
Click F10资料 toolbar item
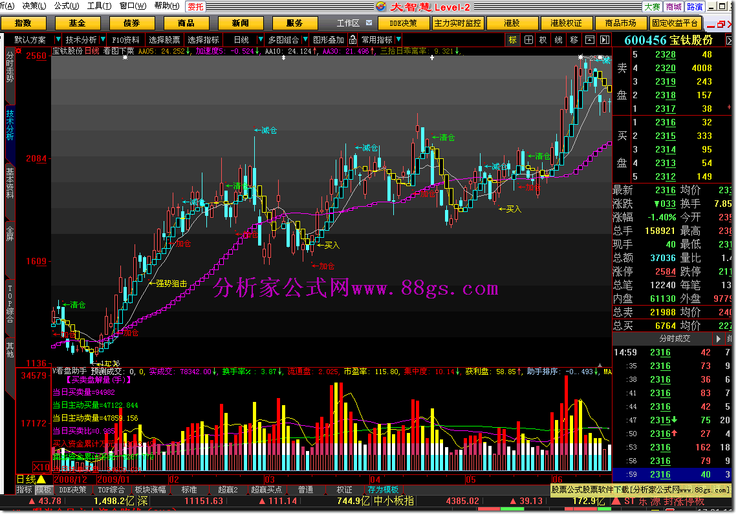(125, 40)
